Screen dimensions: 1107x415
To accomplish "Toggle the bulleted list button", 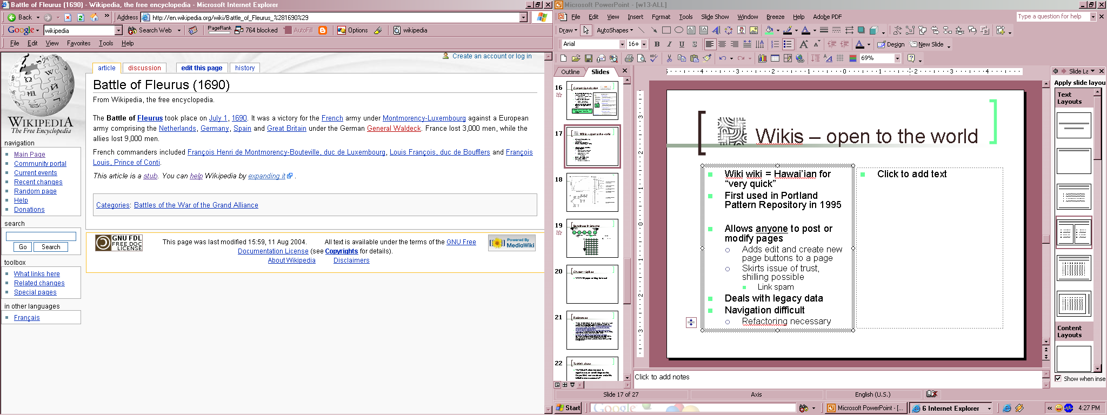I will point(788,44).
